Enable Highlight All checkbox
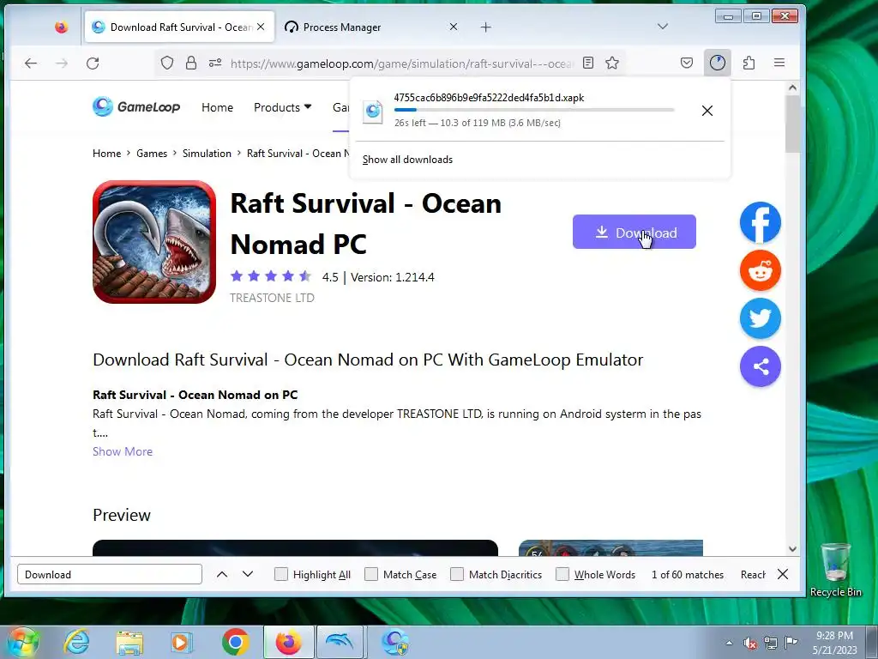Image resolution: width=878 pixels, height=659 pixels. pos(281,574)
